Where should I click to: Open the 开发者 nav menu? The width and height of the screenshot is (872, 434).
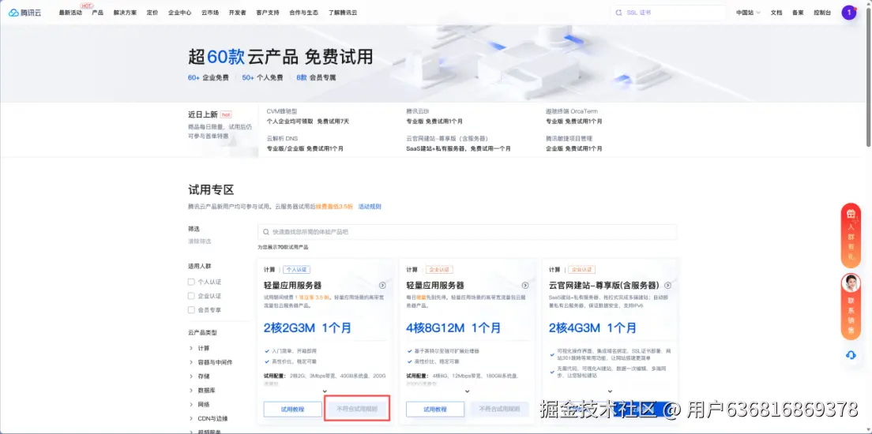point(237,12)
